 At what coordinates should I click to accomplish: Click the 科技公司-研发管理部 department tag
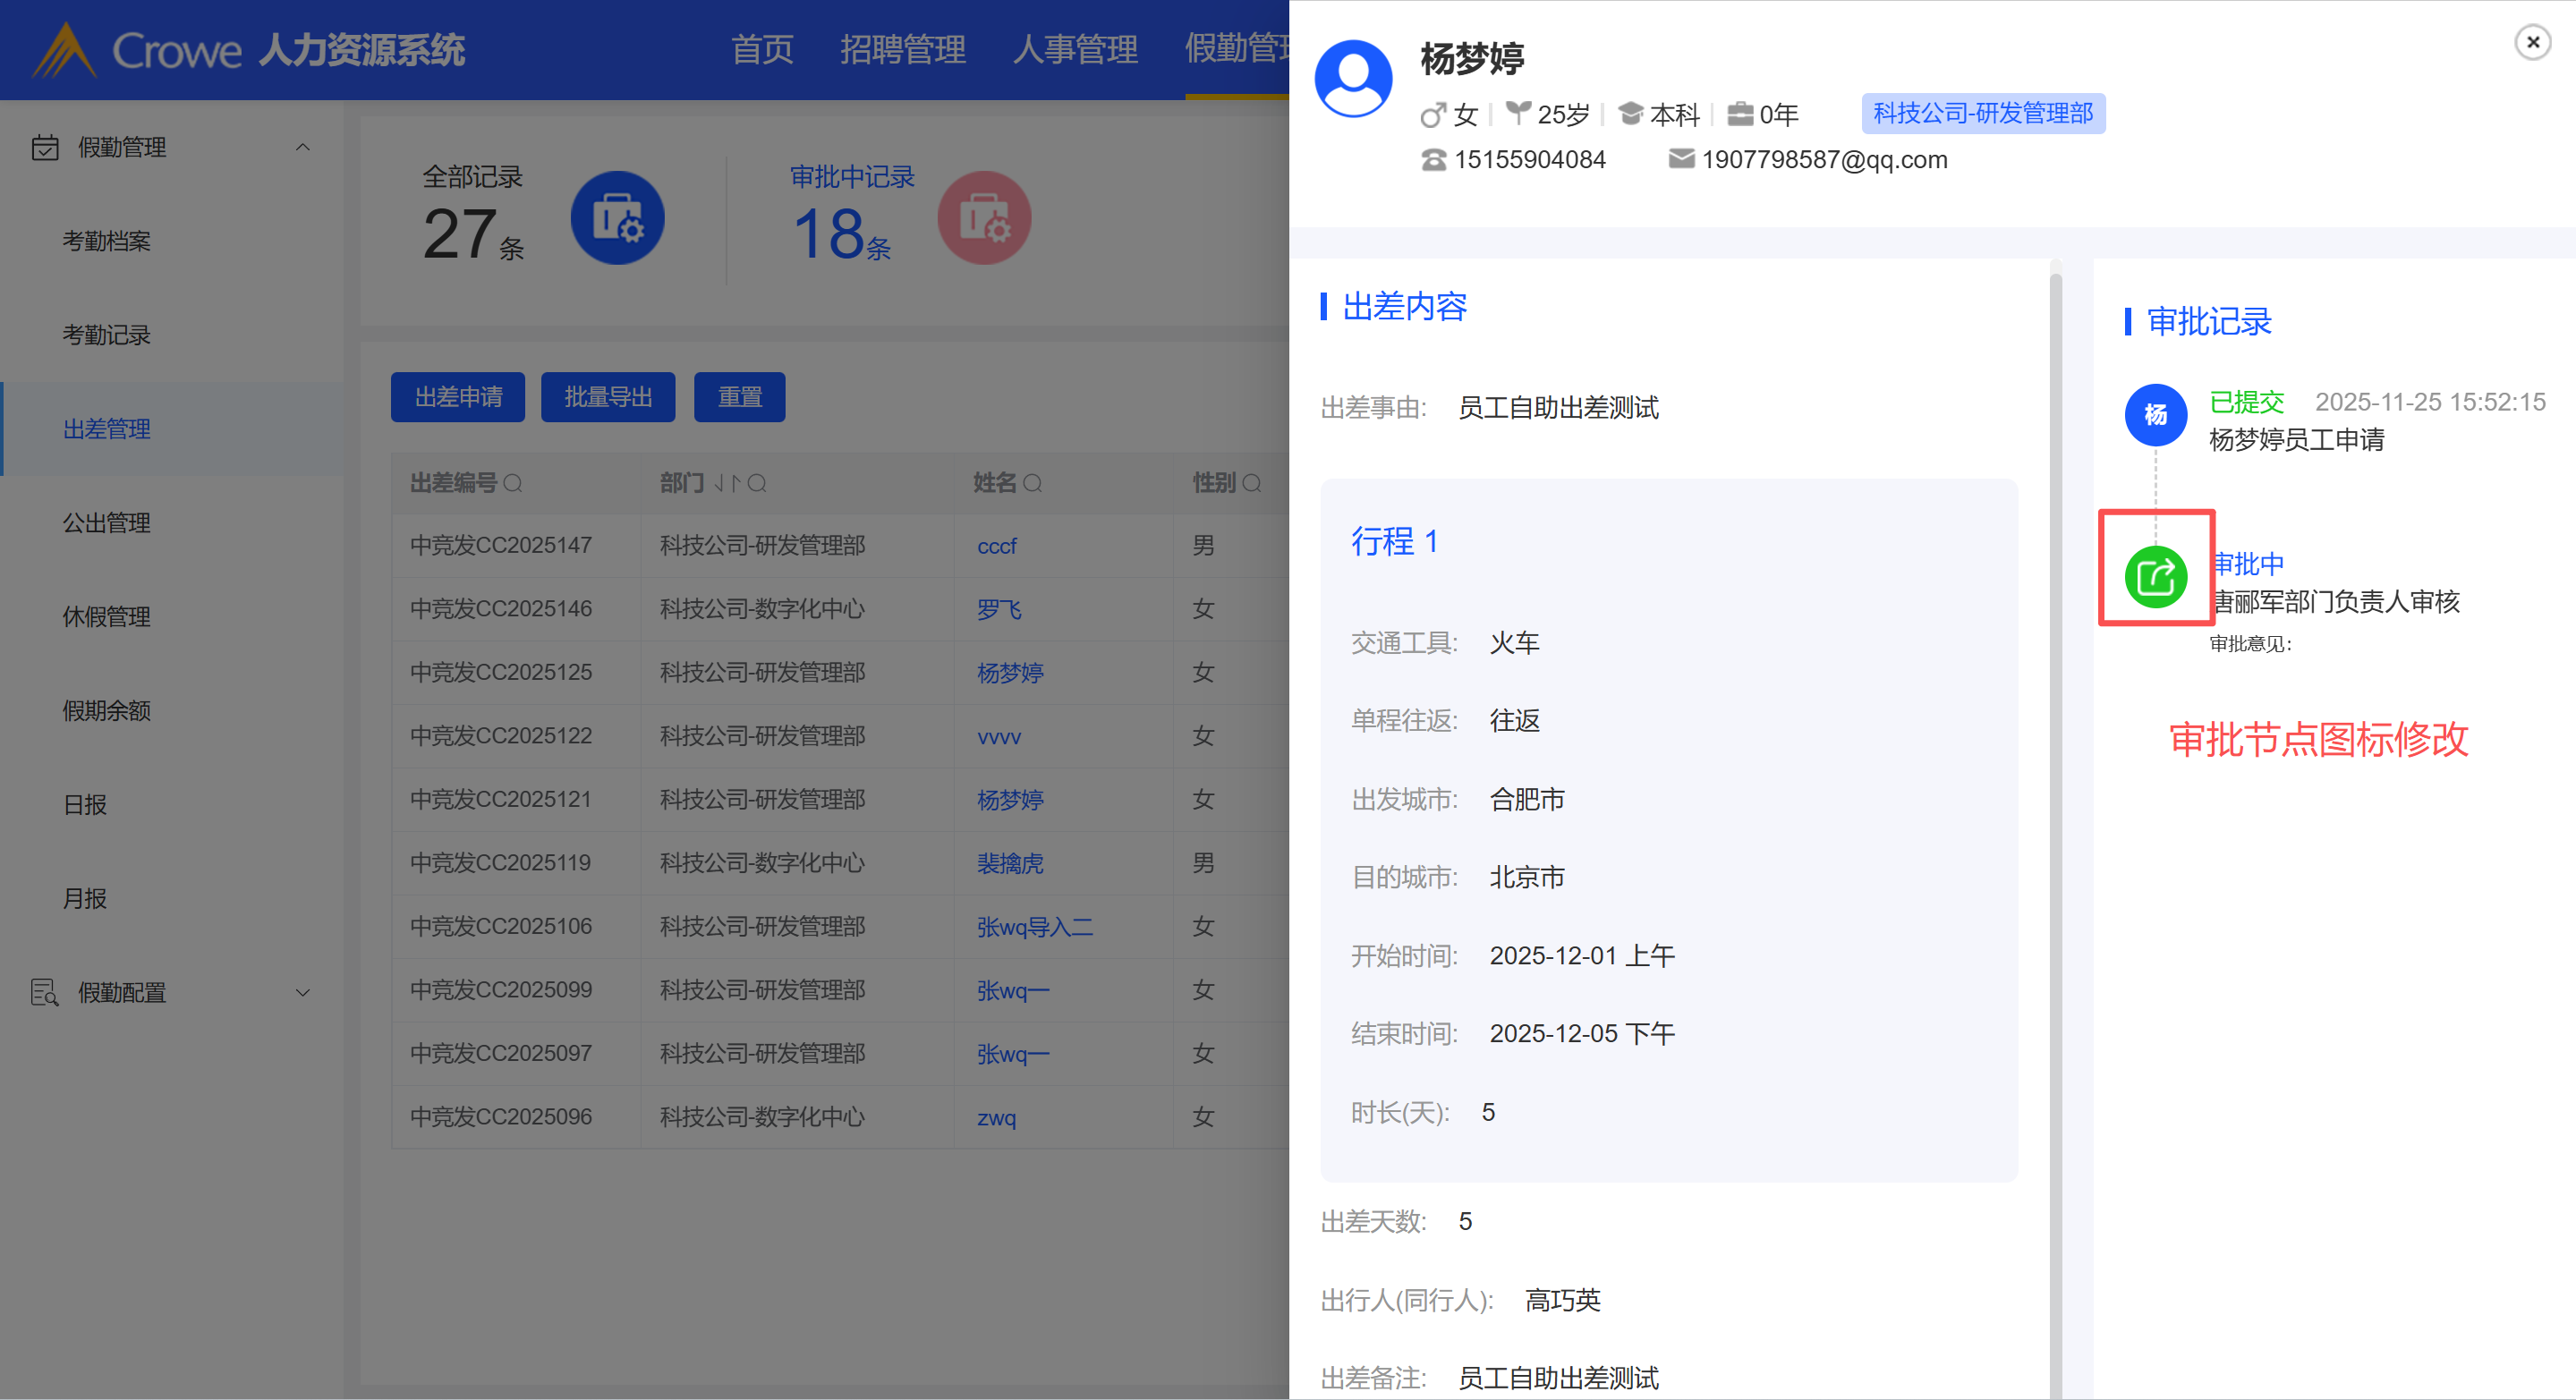click(x=1982, y=114)
